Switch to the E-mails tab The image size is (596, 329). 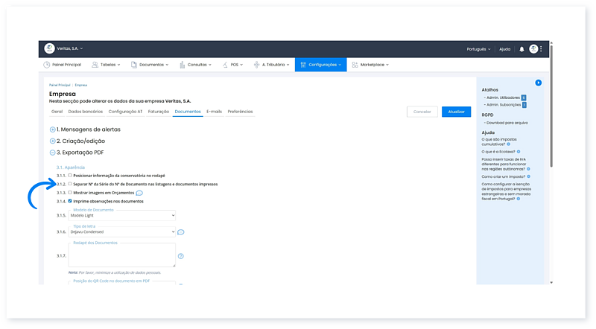pyautogui.click(x=214, y=112)
